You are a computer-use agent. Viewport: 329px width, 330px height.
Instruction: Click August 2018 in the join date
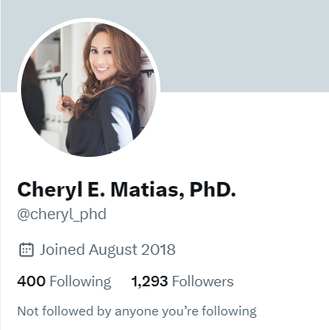point(132,250)
